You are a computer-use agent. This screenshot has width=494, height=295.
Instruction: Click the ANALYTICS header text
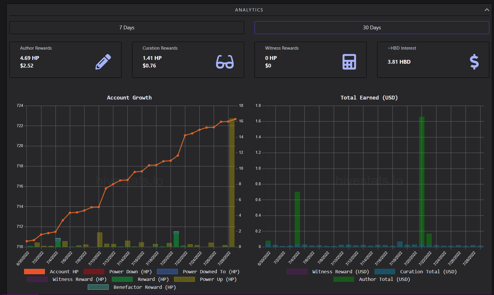point(249,10)
